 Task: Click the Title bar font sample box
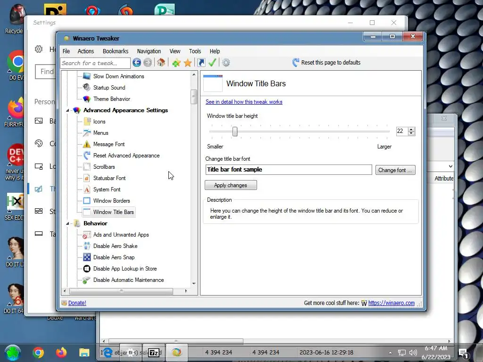coord(289,170)
